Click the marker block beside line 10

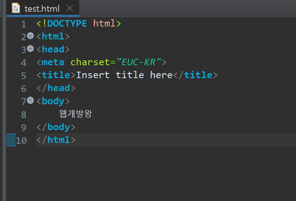pos(11,140)
